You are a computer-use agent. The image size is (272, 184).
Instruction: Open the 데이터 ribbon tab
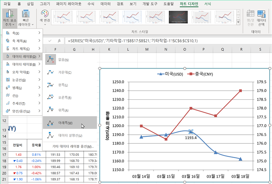pos(105,4)
